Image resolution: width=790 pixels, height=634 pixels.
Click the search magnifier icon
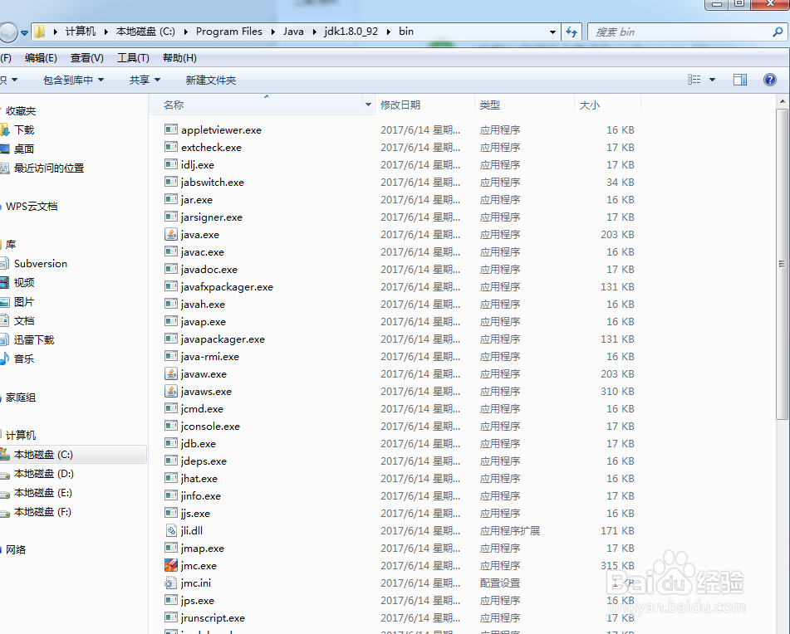pos(778,32)
